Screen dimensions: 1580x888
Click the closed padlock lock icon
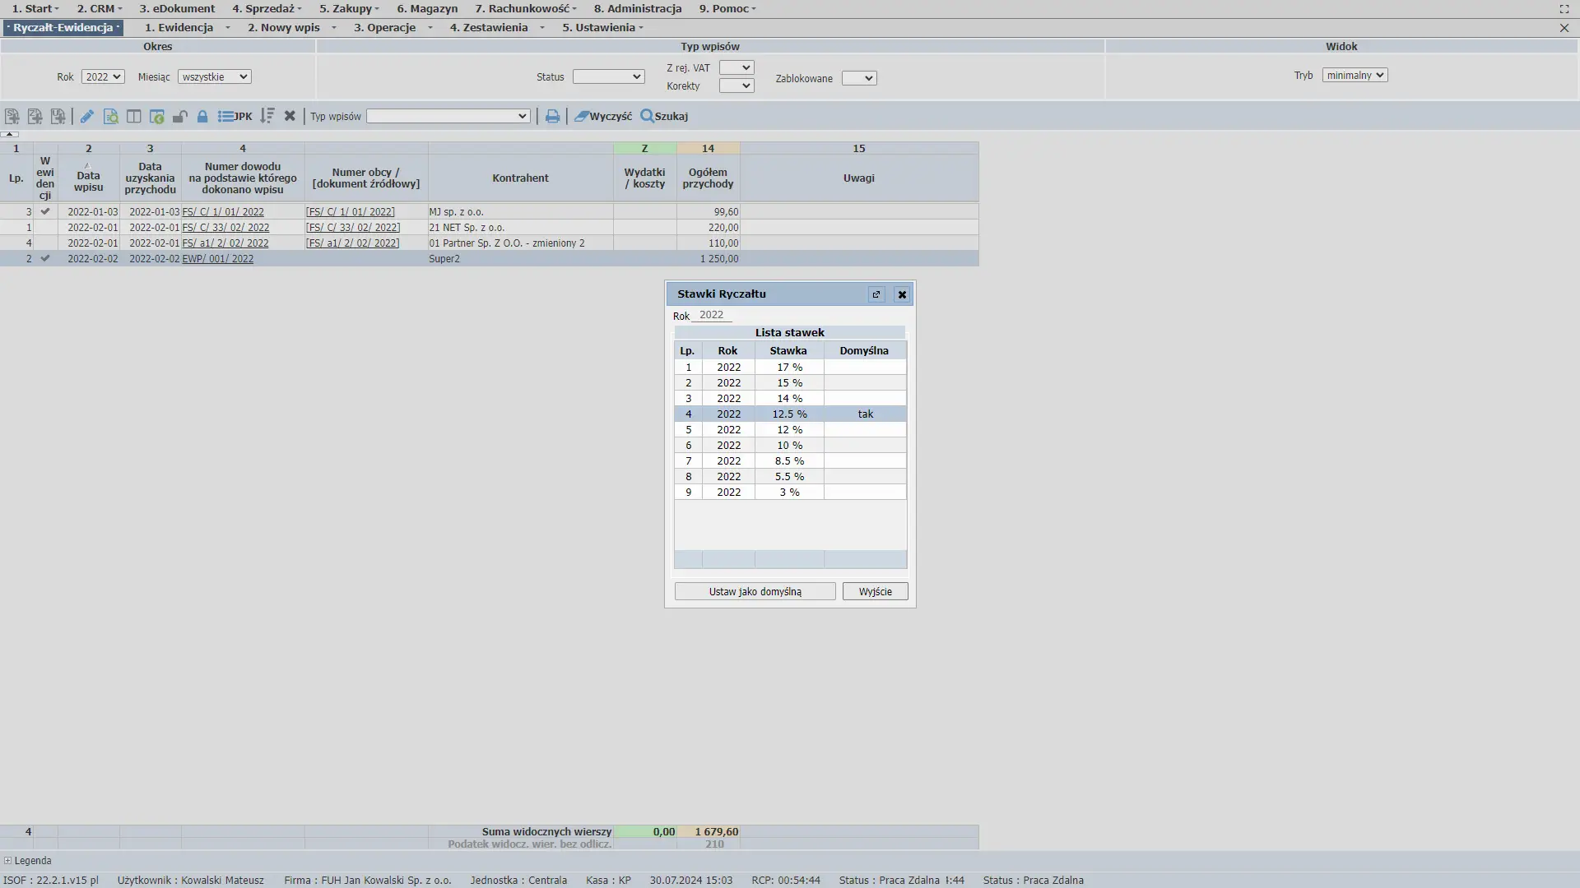click(202, 117)
